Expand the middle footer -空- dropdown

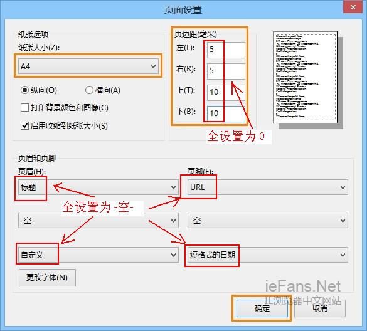coord(268,221)
